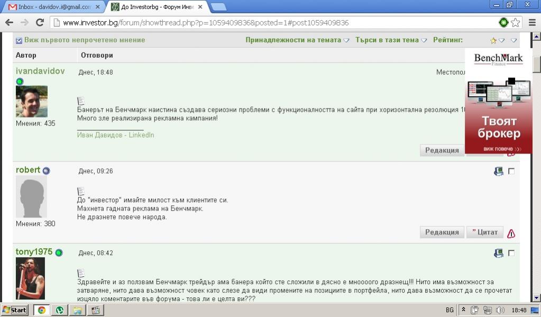Click the post icon in tony1975's reply

81,273
